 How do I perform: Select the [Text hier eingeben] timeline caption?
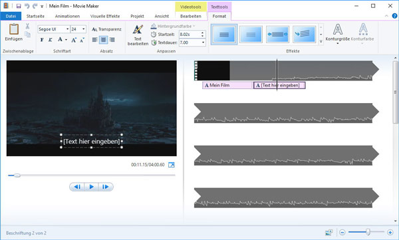click(279, 85)
